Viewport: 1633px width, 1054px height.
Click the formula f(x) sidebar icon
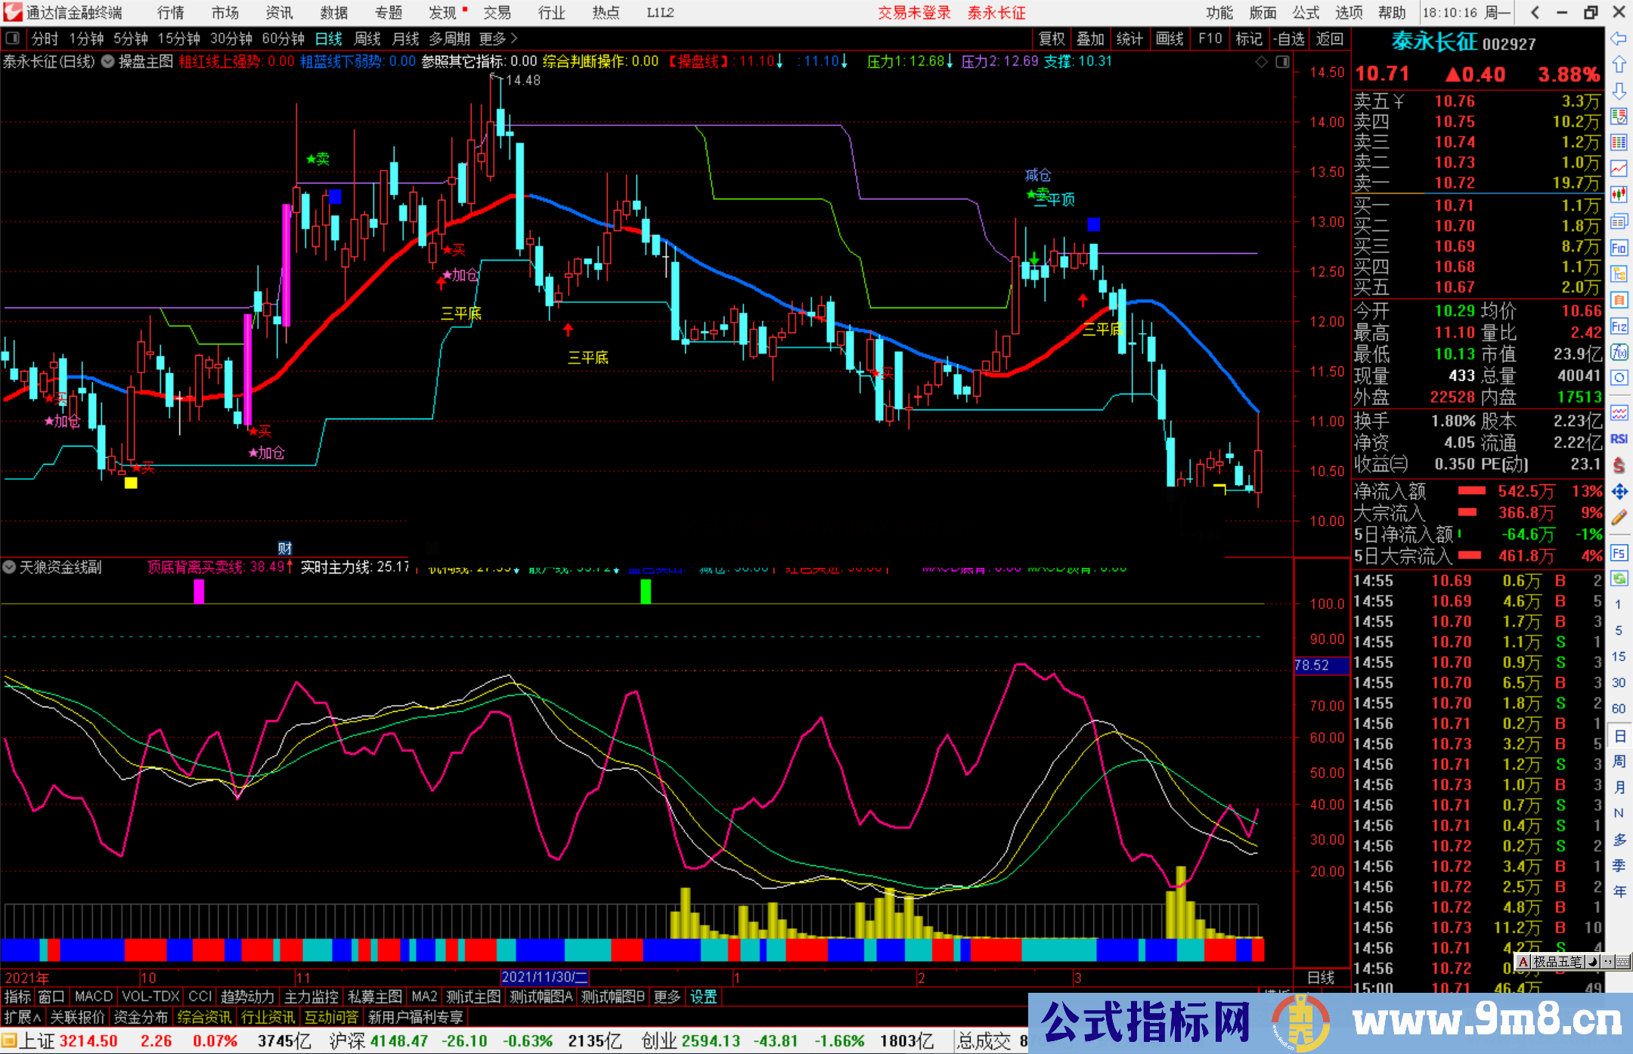click(1619, 352)
